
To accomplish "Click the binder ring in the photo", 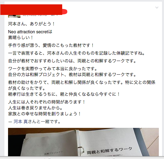I will 81,150.
